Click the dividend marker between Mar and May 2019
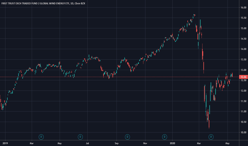 (41, 137)
